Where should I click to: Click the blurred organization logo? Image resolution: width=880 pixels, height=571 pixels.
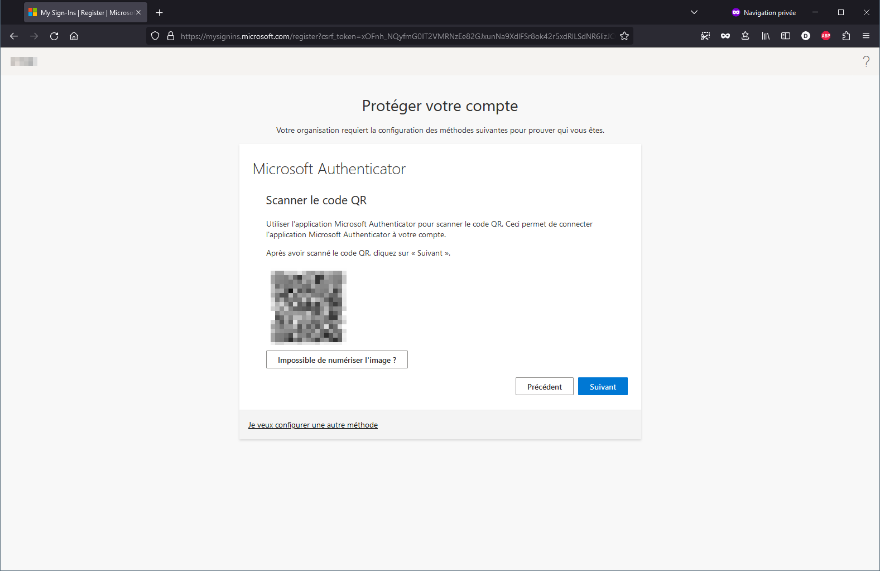[24, 61]
